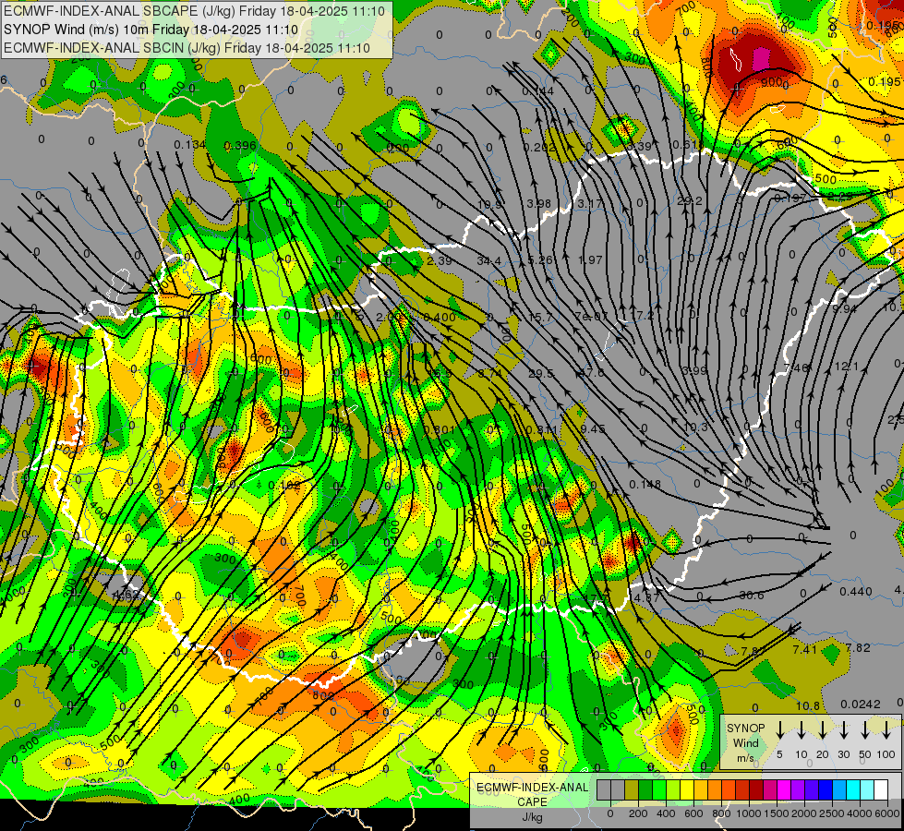Image resolution: width=904 pixels, height=831 pixels.
Task: Click the 9.94 value on the map
Action: point(845,308)
